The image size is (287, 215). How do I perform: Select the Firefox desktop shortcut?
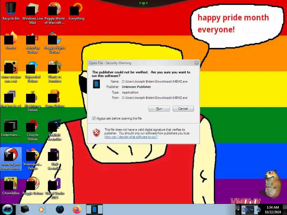[x=11, y=41]
